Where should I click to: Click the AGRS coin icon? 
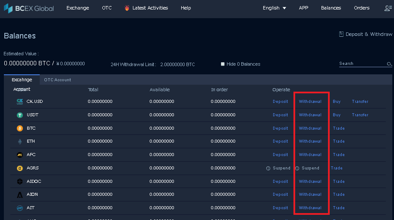(19, 168)
